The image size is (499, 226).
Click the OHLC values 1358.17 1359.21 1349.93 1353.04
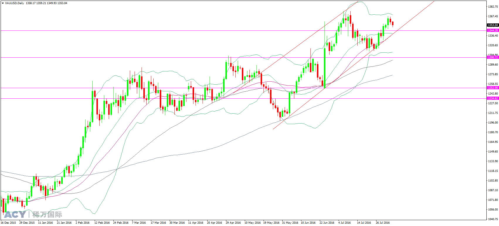(46, 3)
